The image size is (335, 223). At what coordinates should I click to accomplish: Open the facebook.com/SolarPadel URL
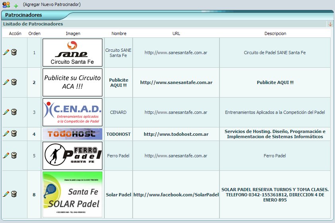pyautogui.click(x=176, y=195)
